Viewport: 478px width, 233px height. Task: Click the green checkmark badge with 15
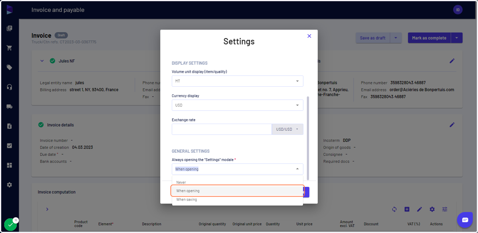tap(11, 224)
